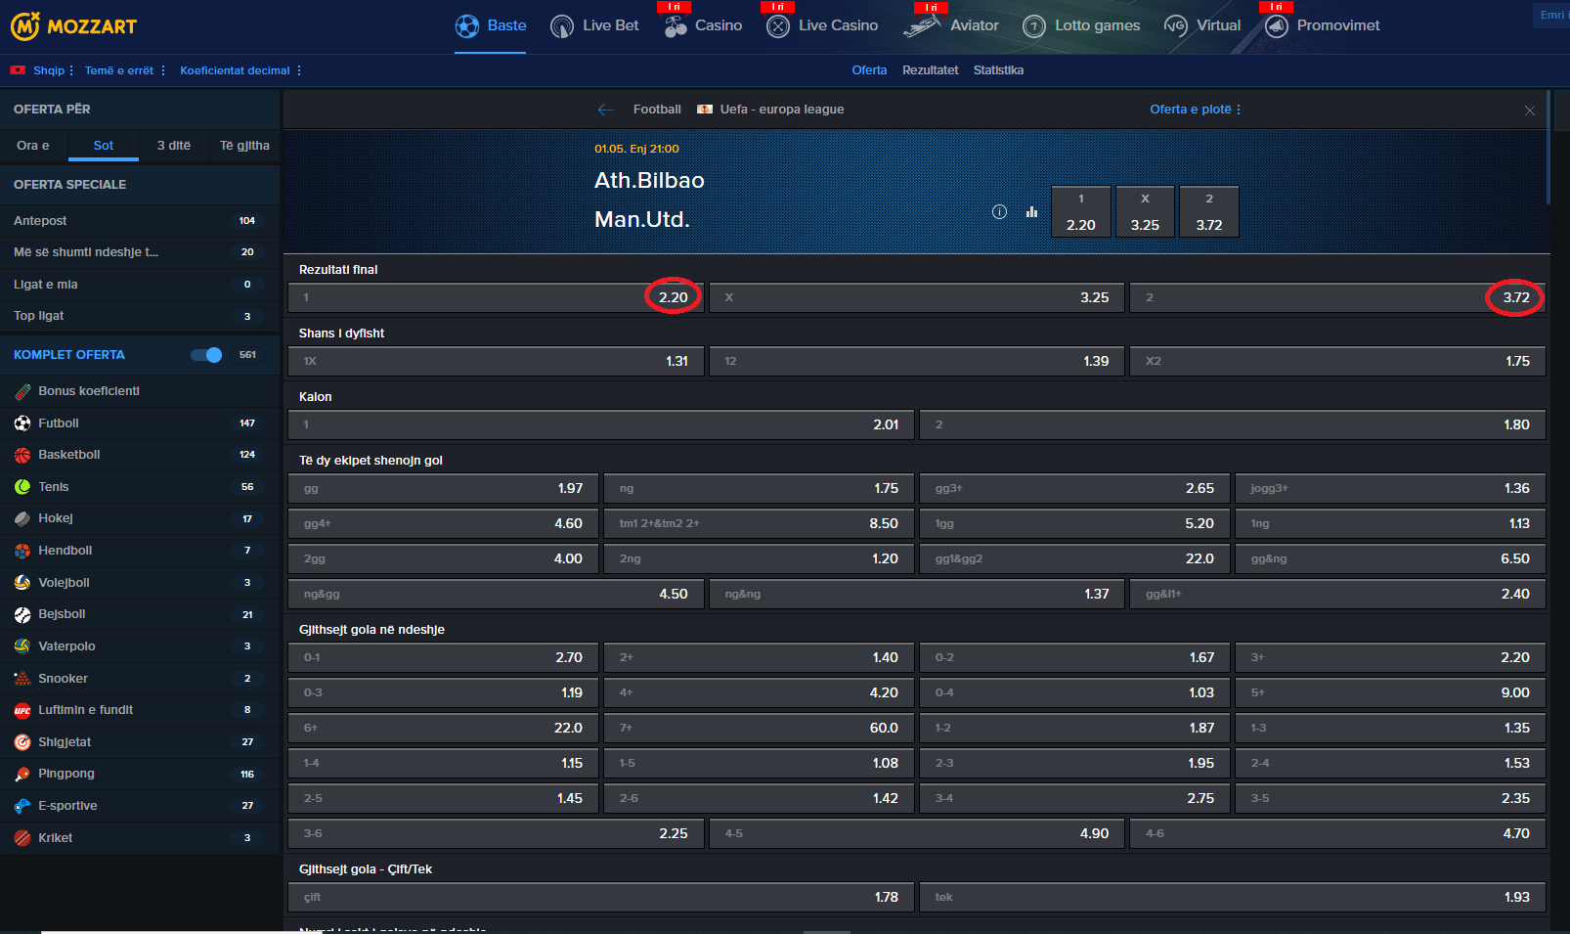Select çift even goals at 1.78
This screenshot has width=1570, height=934.
(x=601, y=897)
